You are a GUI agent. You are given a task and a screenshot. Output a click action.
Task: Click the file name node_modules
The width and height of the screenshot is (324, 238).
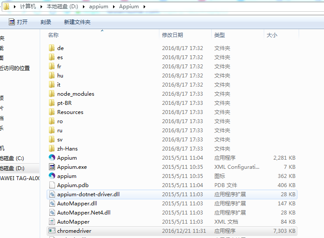click(76, 94)
